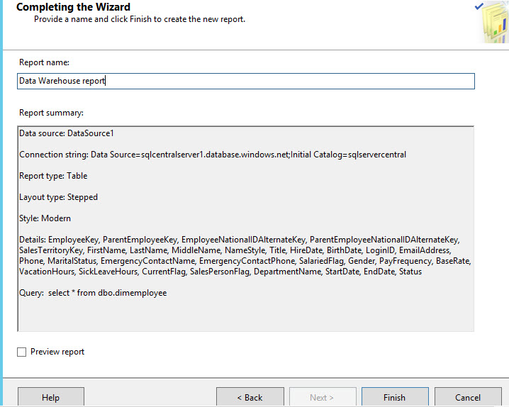
Task: Select the Report type: Table line
Action: [53, 176]
